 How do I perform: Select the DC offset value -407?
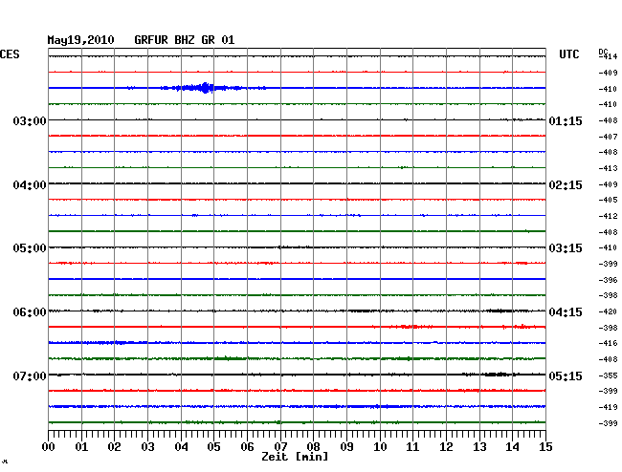point(608,137)
